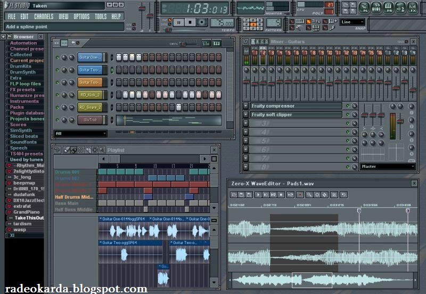Open the CHANNELS menu

pyautogui.click(x=44, y=17)
